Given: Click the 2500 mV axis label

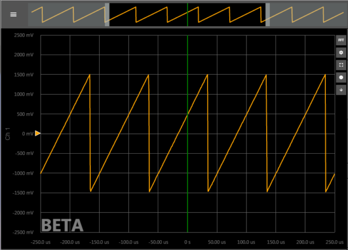Looking at the screenshot, I should (x=24, y=35).
